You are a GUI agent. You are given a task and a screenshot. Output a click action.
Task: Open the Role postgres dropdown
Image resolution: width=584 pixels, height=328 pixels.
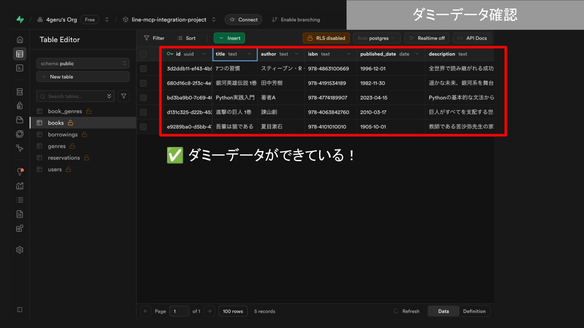(x=377, y=38)
